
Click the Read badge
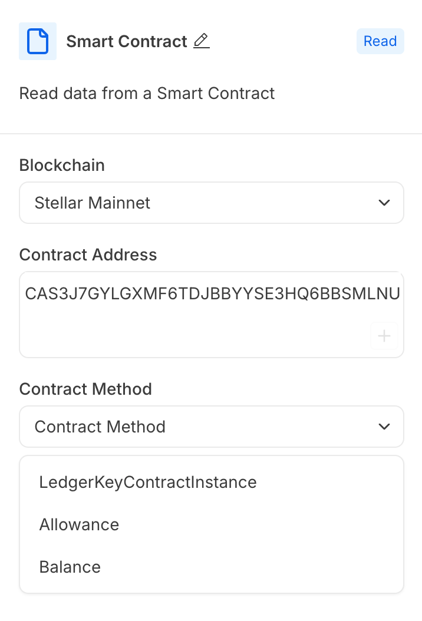(x=380, y=41)
